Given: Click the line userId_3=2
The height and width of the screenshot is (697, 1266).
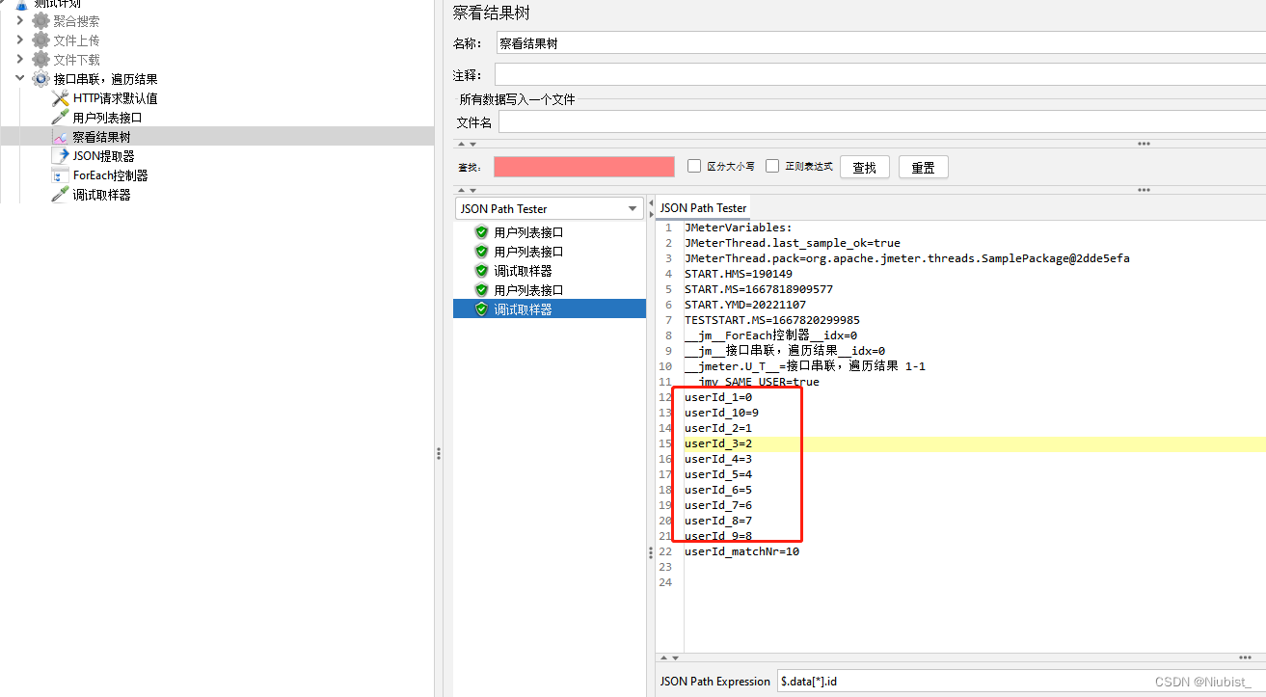Looking at the screenshot, I should pos(718,443).
